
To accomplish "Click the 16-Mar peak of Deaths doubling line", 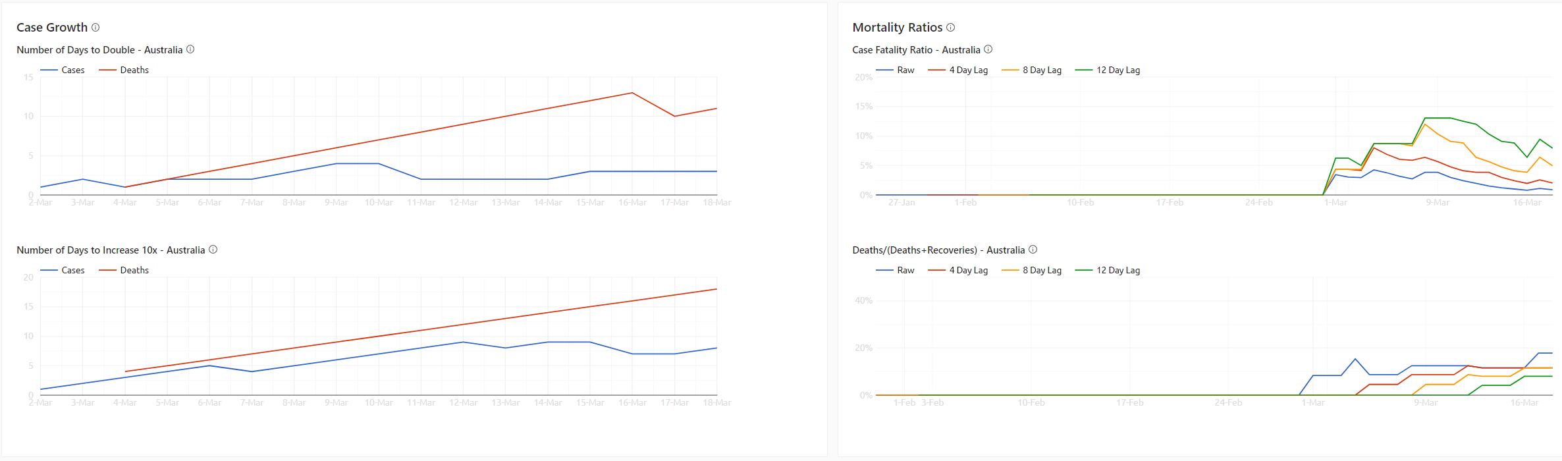I will (632, 93).
